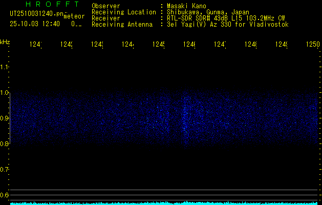Select the filename UT2510031240.pn text
322x205 pixels.
(x=37, y=14)
